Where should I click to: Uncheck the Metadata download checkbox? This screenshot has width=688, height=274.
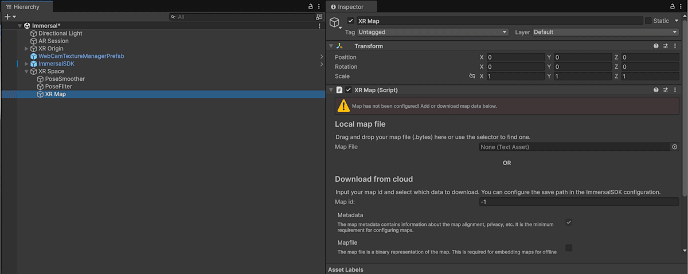pyautogui.click(x=569, y=222)
